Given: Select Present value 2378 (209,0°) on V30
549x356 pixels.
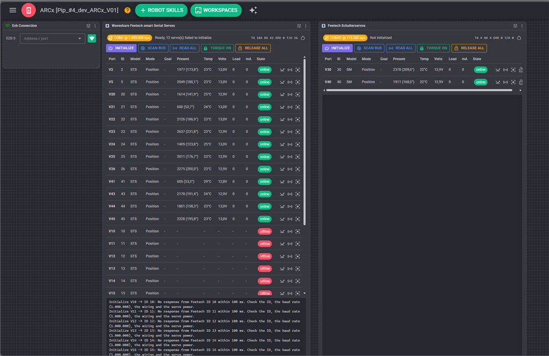Looking at the screenshot, I should coord(403,70).
